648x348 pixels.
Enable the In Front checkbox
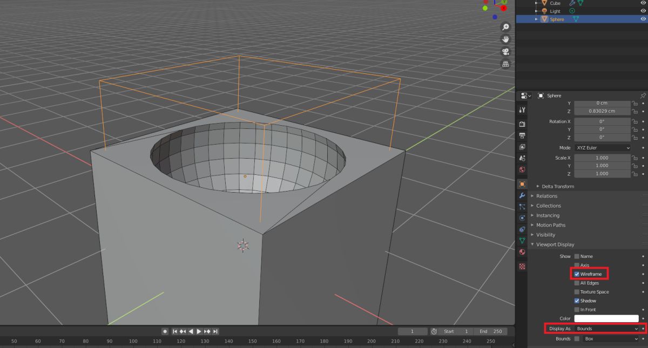[577, 310]
